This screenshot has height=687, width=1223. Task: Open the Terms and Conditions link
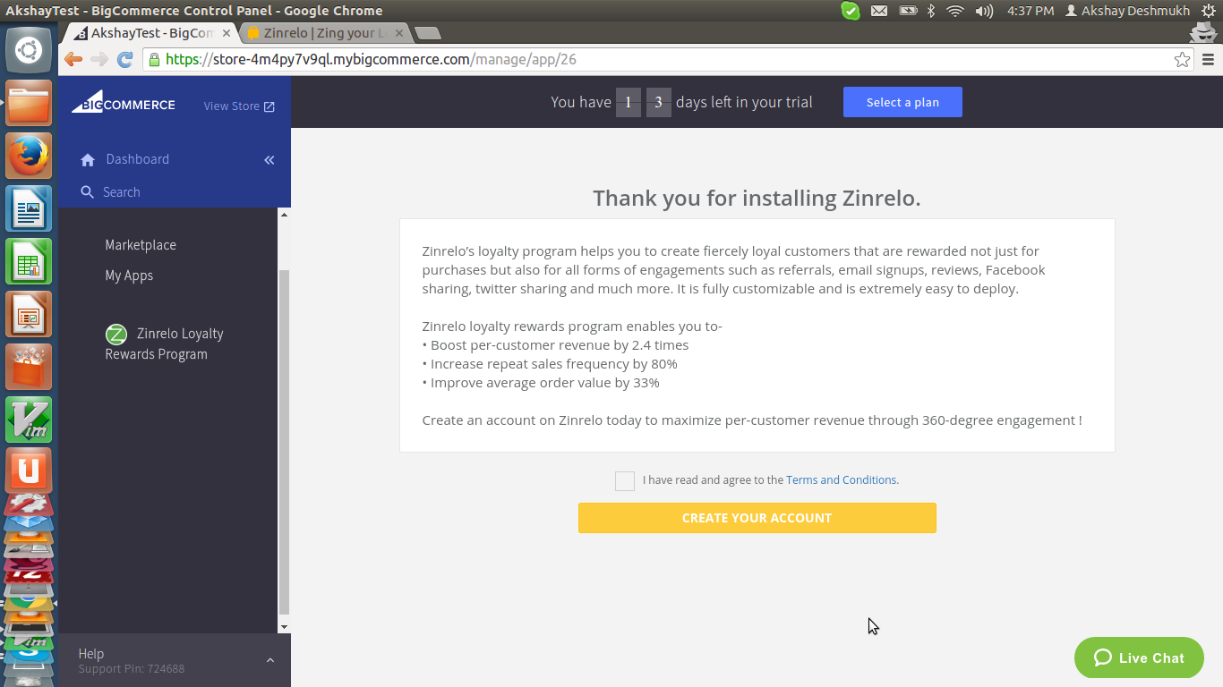click(x=842, y=480)
